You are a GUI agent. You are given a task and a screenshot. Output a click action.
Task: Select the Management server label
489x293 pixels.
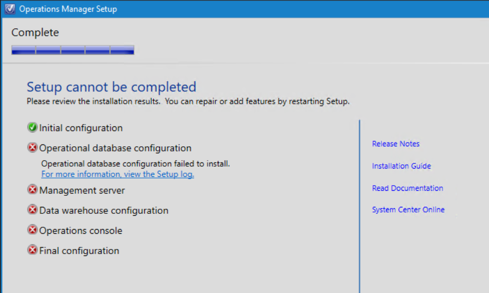click(82, 190)
